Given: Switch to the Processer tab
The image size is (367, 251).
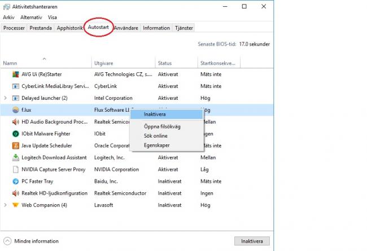Looking at the screenshot, I should [14, 28].
